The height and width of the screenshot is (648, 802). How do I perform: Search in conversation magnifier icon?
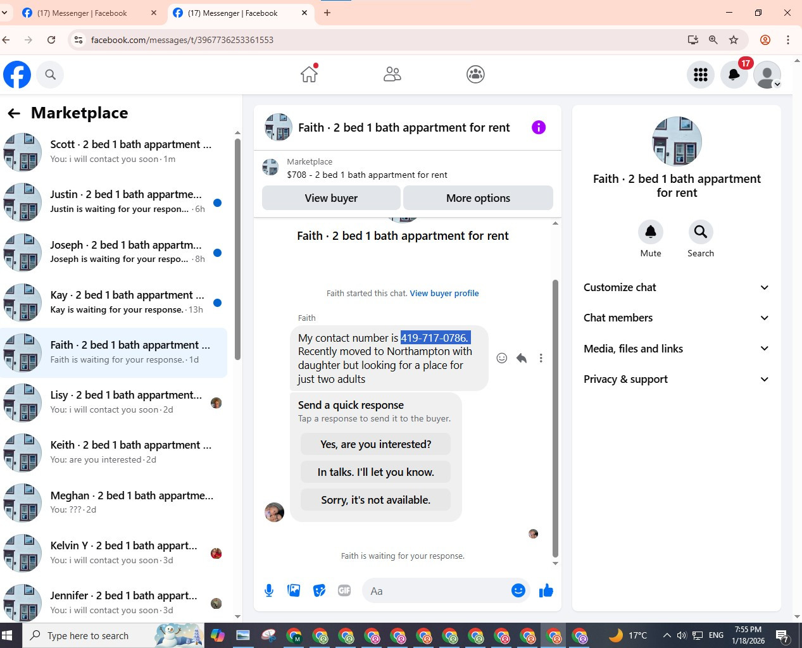[x=701, y=232]
